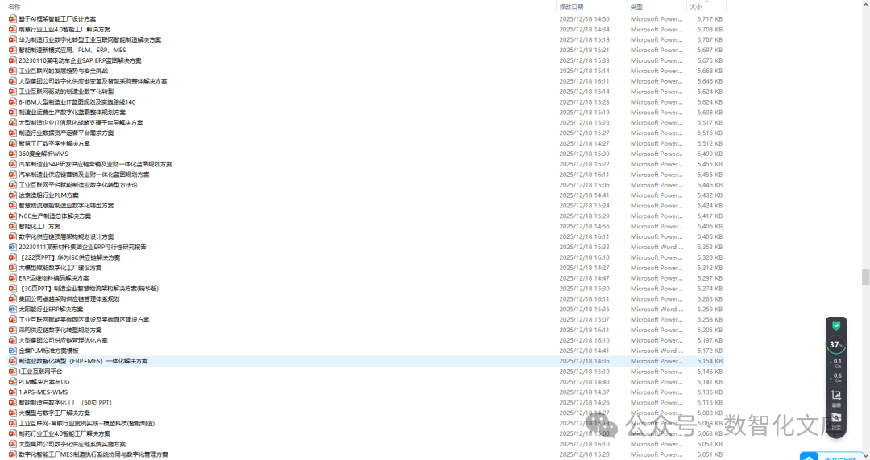Viewport: 870px width, 460px height.
Task: Click the file icon beside 【222页PPT】华为ISC供应链解决方案
Action: point(13,257)
